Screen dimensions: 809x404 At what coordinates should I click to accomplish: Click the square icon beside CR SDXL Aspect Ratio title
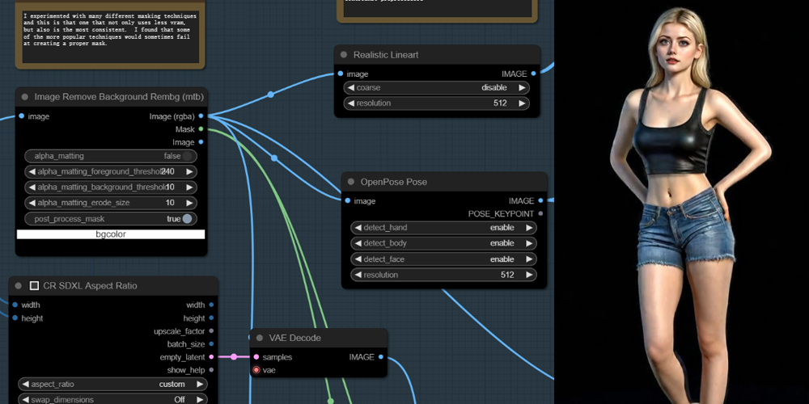[x=35, y=285]
